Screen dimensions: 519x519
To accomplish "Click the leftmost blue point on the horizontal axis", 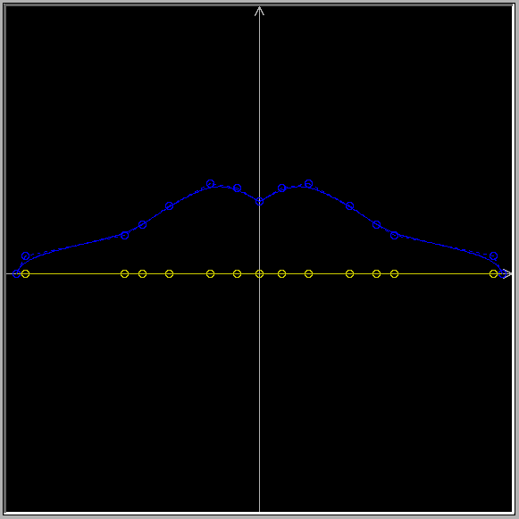I will pyautogui.click(x=16, y=273).
